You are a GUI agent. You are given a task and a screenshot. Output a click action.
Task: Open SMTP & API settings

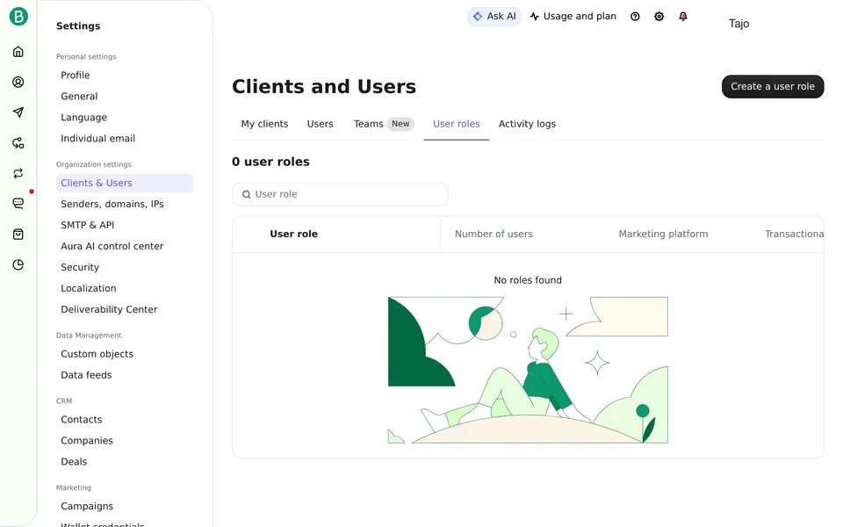coord(88,225)
